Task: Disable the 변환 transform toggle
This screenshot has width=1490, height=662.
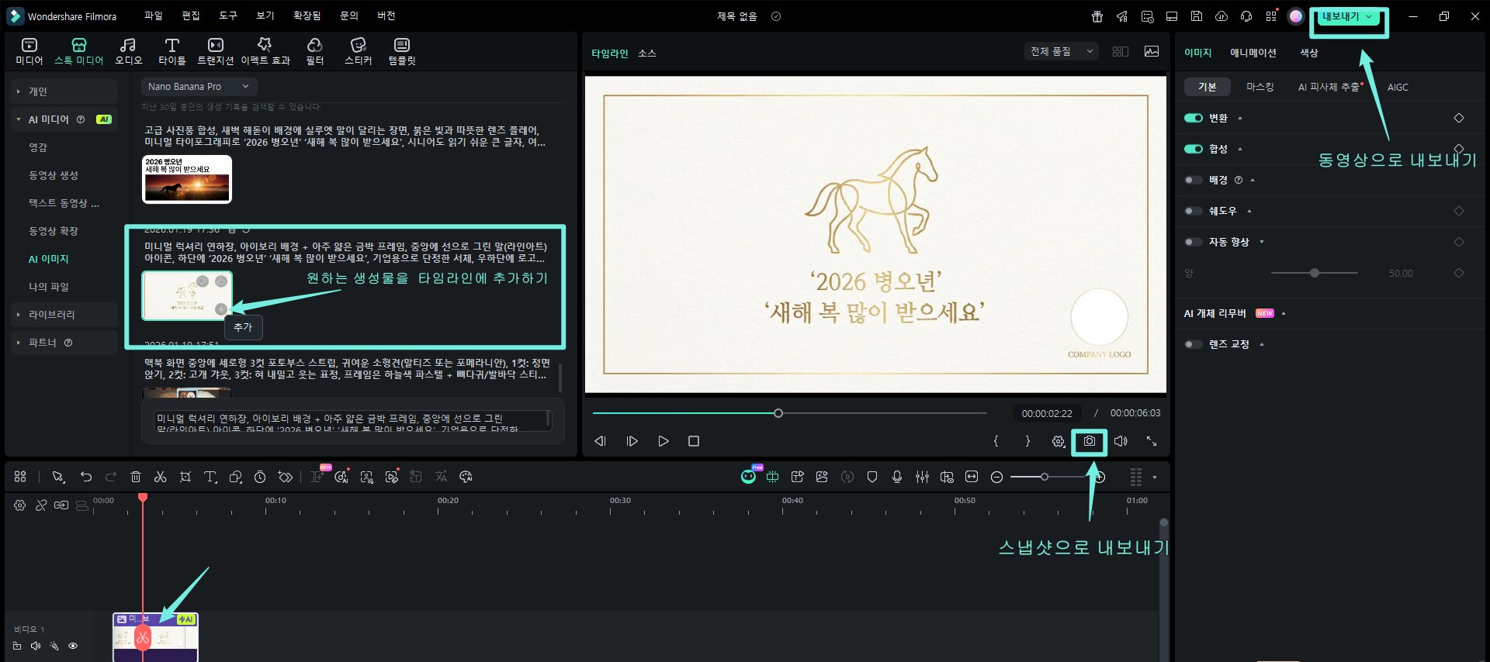Action: pos(1193,118)
